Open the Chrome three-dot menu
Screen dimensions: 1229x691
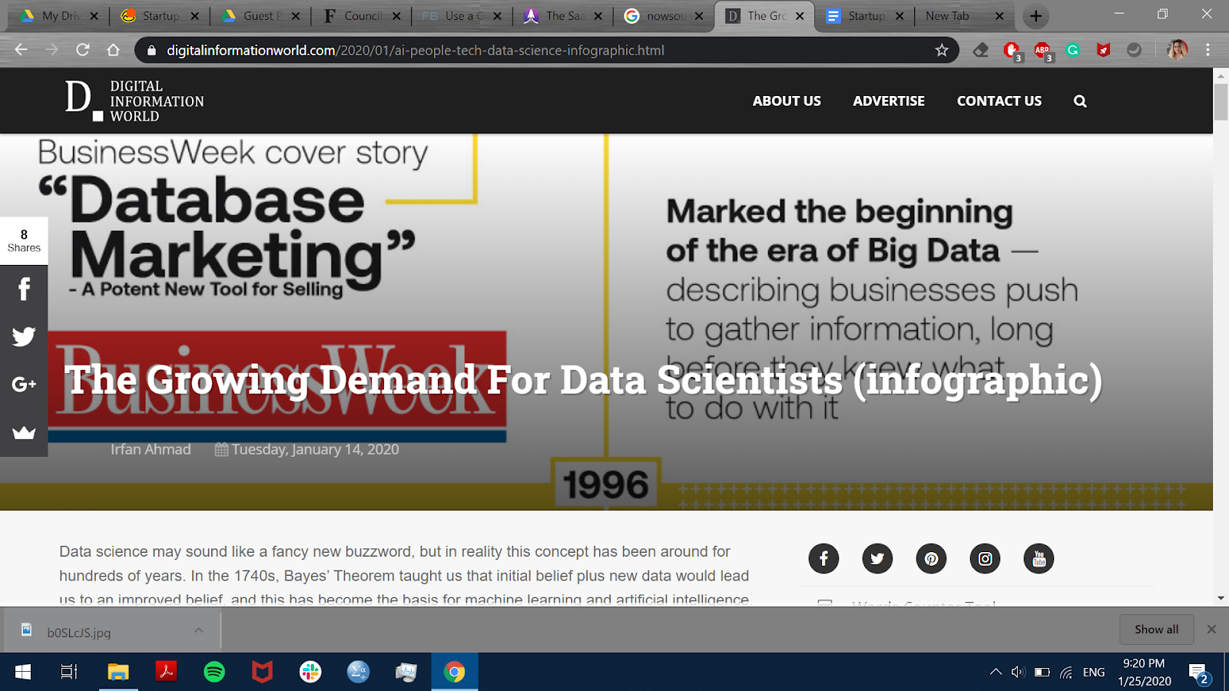pyautogui.click(x=1207, y=50)
